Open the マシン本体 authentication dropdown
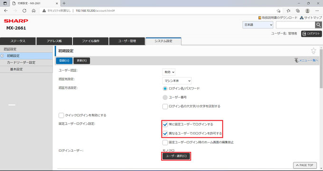 177,81
